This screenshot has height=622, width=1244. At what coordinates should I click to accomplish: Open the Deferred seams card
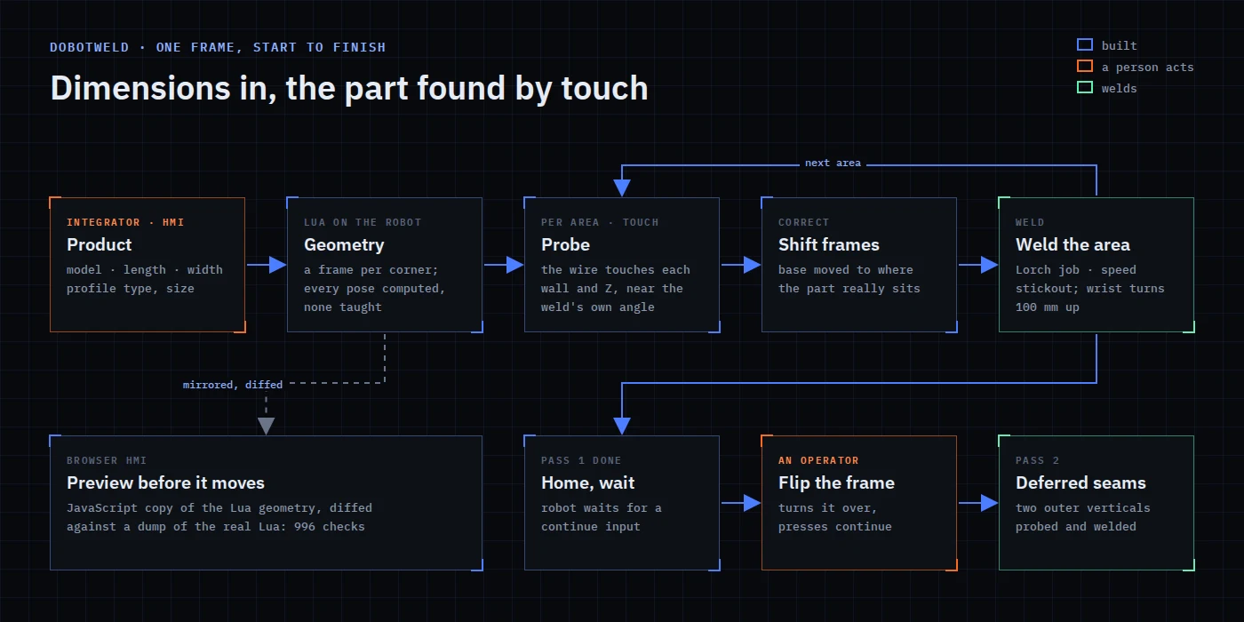click(x=1096, y=503)
